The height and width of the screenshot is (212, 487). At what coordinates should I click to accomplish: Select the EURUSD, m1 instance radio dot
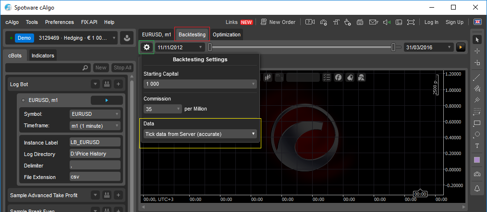click(x=23, y=100)
